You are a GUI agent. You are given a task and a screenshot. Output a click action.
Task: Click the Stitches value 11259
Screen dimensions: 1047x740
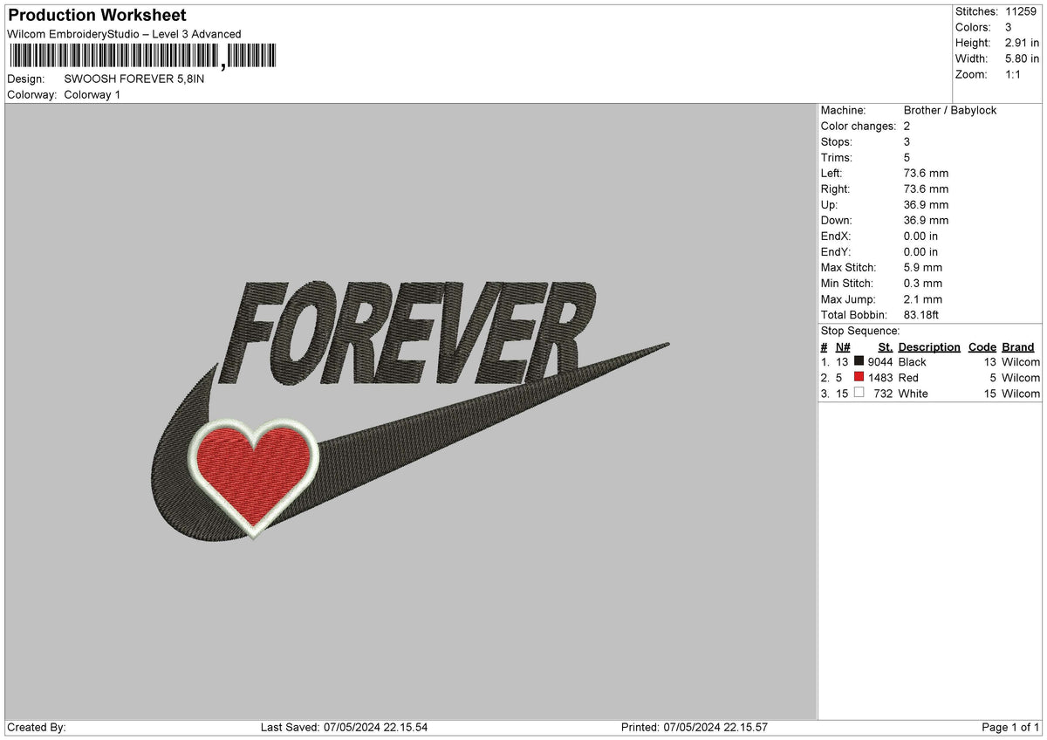click(1022, 11)
